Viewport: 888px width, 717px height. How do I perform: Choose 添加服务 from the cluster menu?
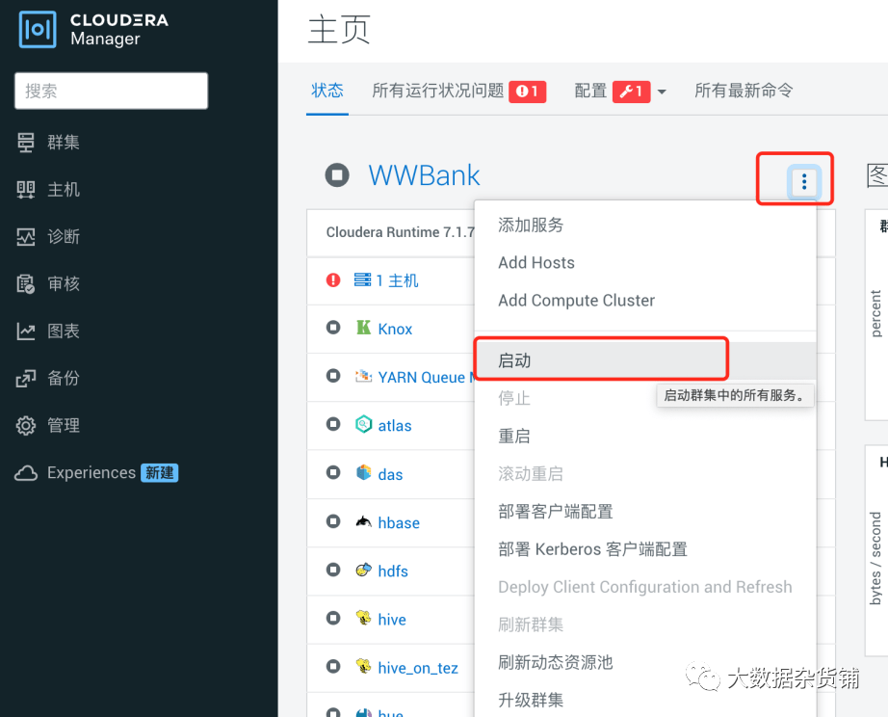(645, 225)
